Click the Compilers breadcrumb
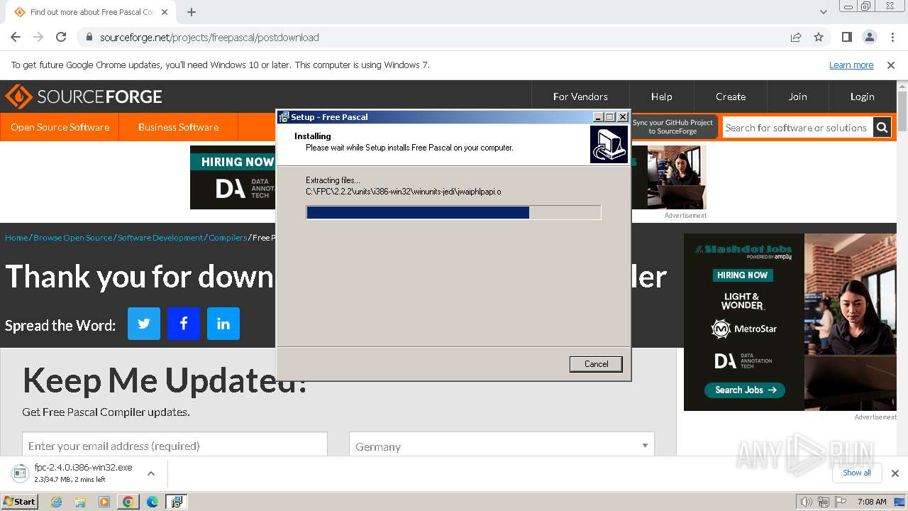The width and height of the screenshot is (908, 511). pyautogui.click(x=228, y=238)
